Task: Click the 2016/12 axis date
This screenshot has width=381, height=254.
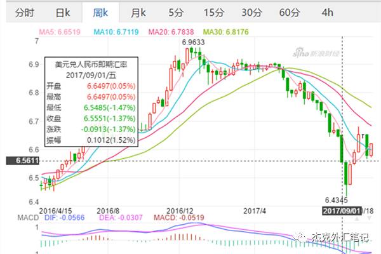Action: (x=180, y=211)
